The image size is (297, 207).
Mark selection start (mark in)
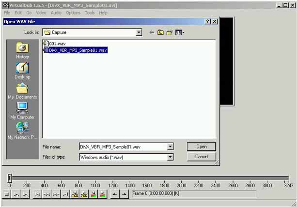(x=115, y=194)
